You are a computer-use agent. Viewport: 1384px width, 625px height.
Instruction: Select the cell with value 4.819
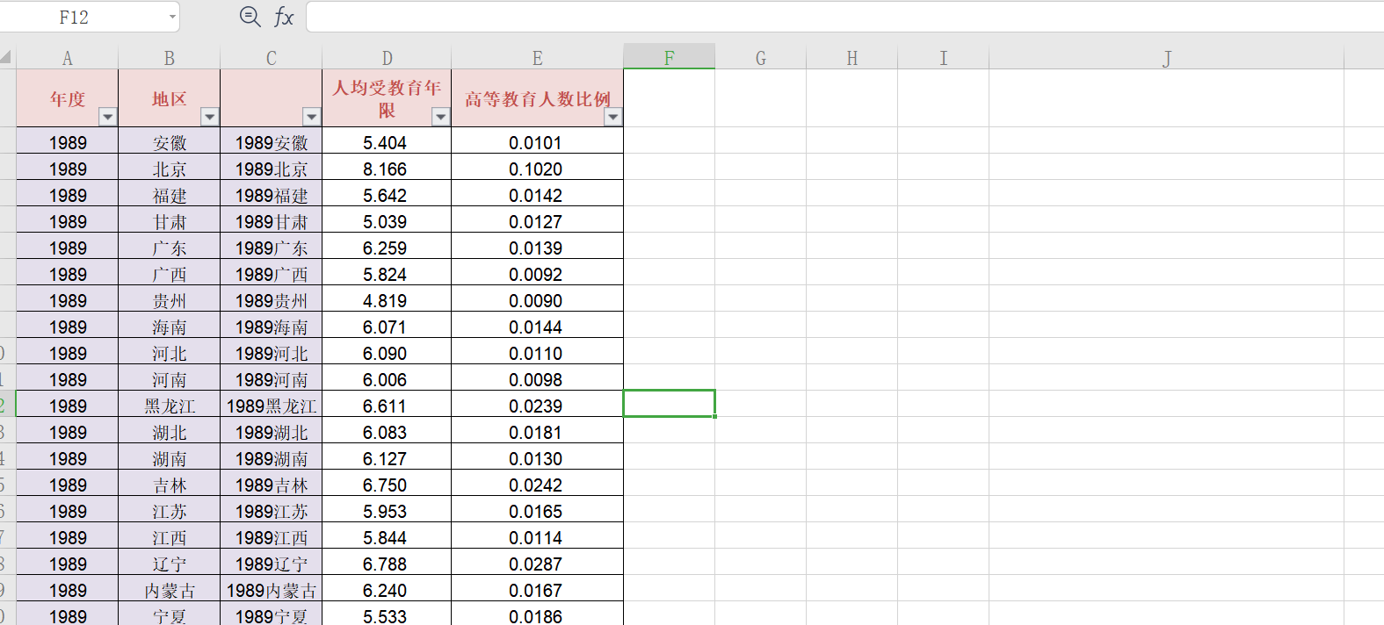[387, 300]
